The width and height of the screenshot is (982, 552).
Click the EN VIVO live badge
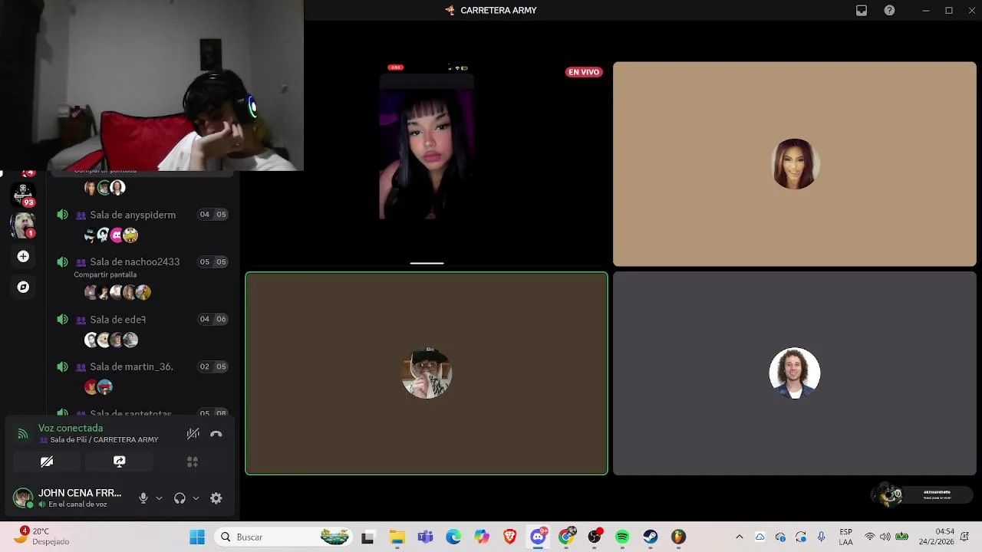click(584, 72)
